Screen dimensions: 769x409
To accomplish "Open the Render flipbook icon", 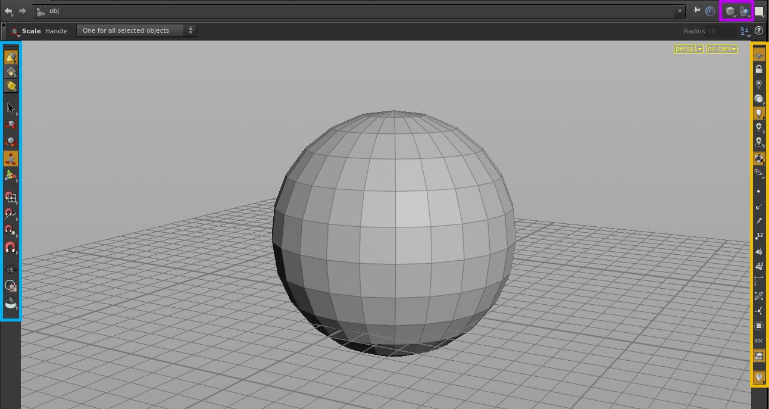I will pos(11,303).
